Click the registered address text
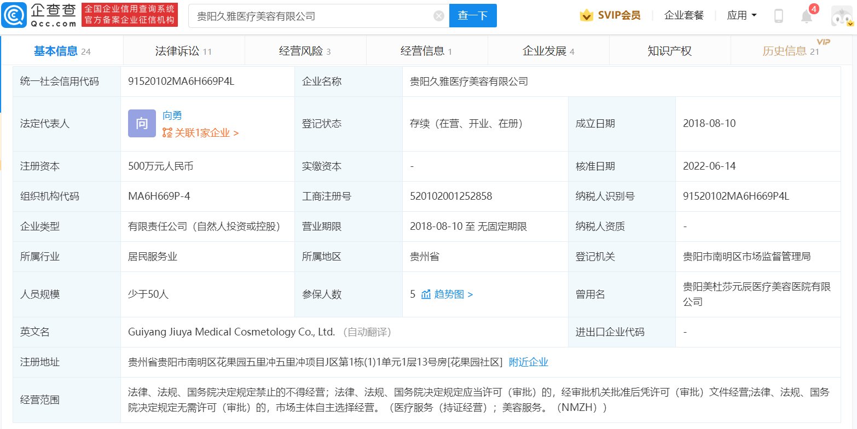Viewport: 857px width, 429px height. coord(315,362)
